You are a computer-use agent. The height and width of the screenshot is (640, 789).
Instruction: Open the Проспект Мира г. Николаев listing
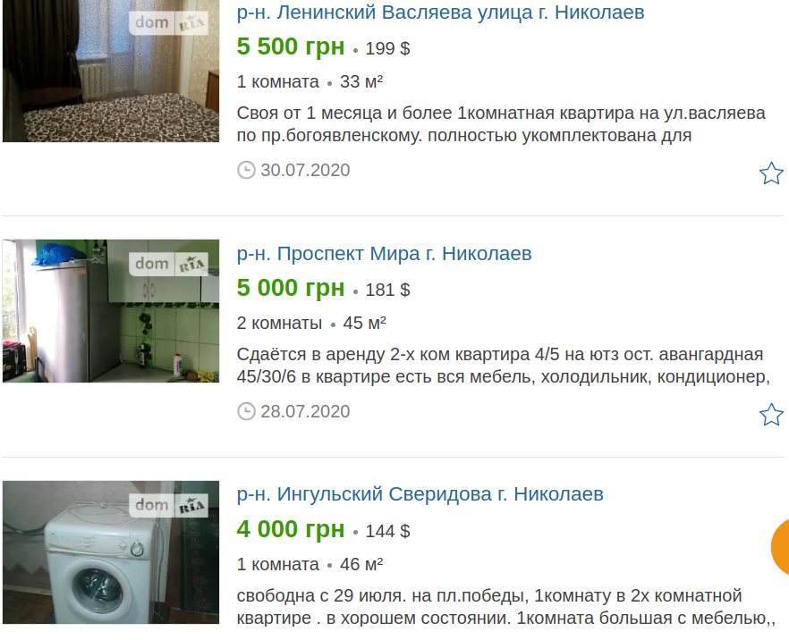point(384,253)
